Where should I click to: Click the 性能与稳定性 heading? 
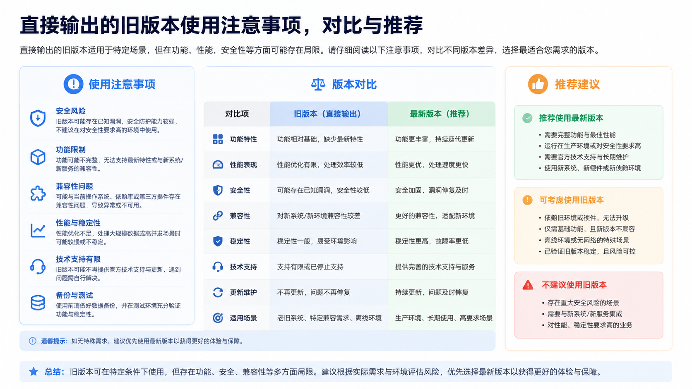click(78, 223)
